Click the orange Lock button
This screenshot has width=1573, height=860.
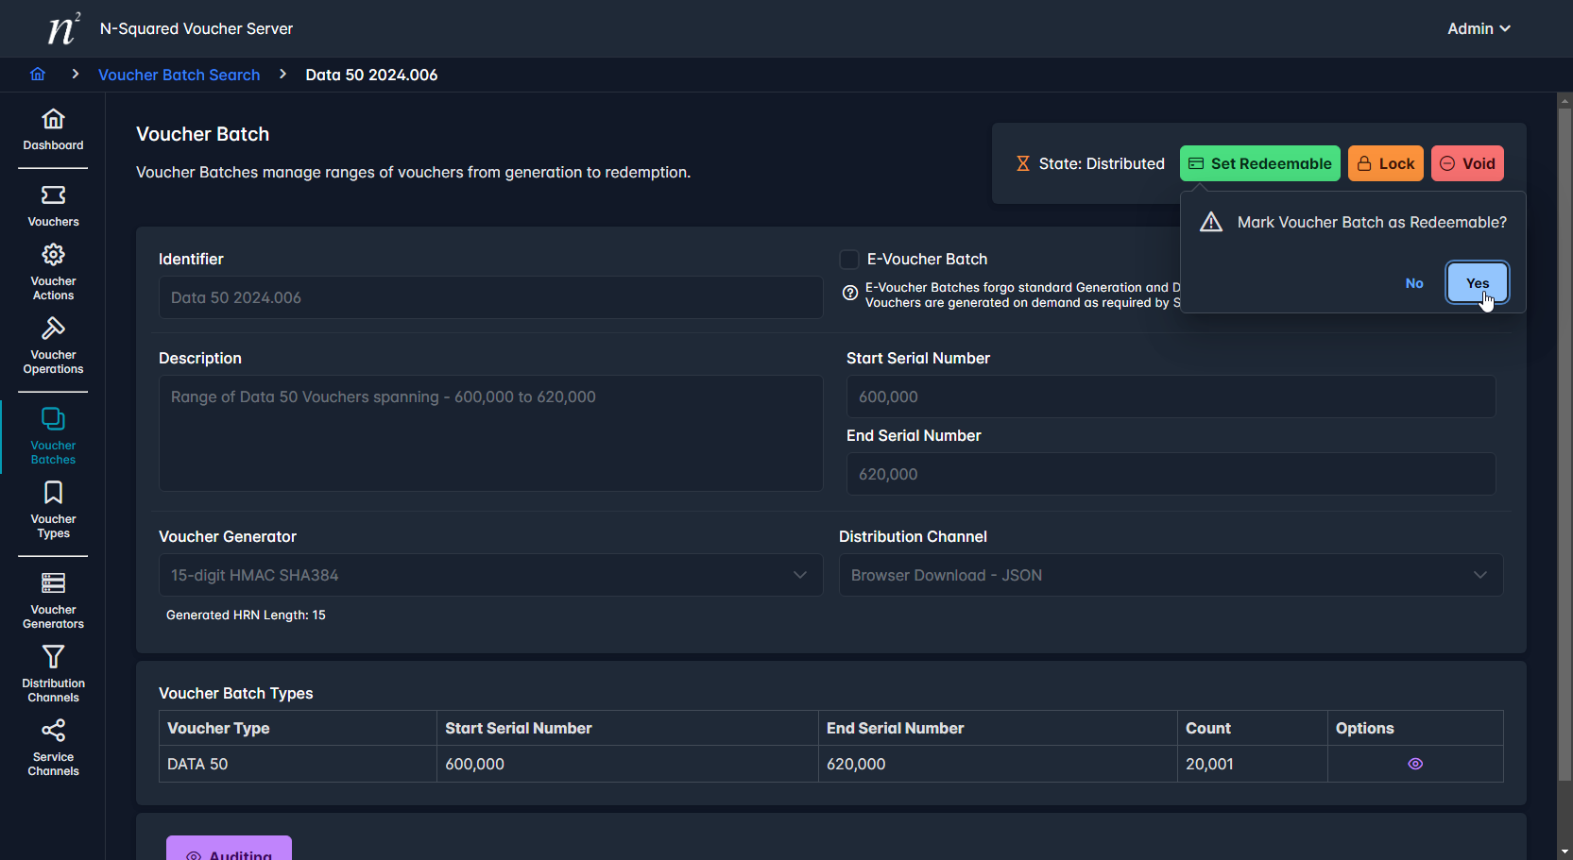1385,163
